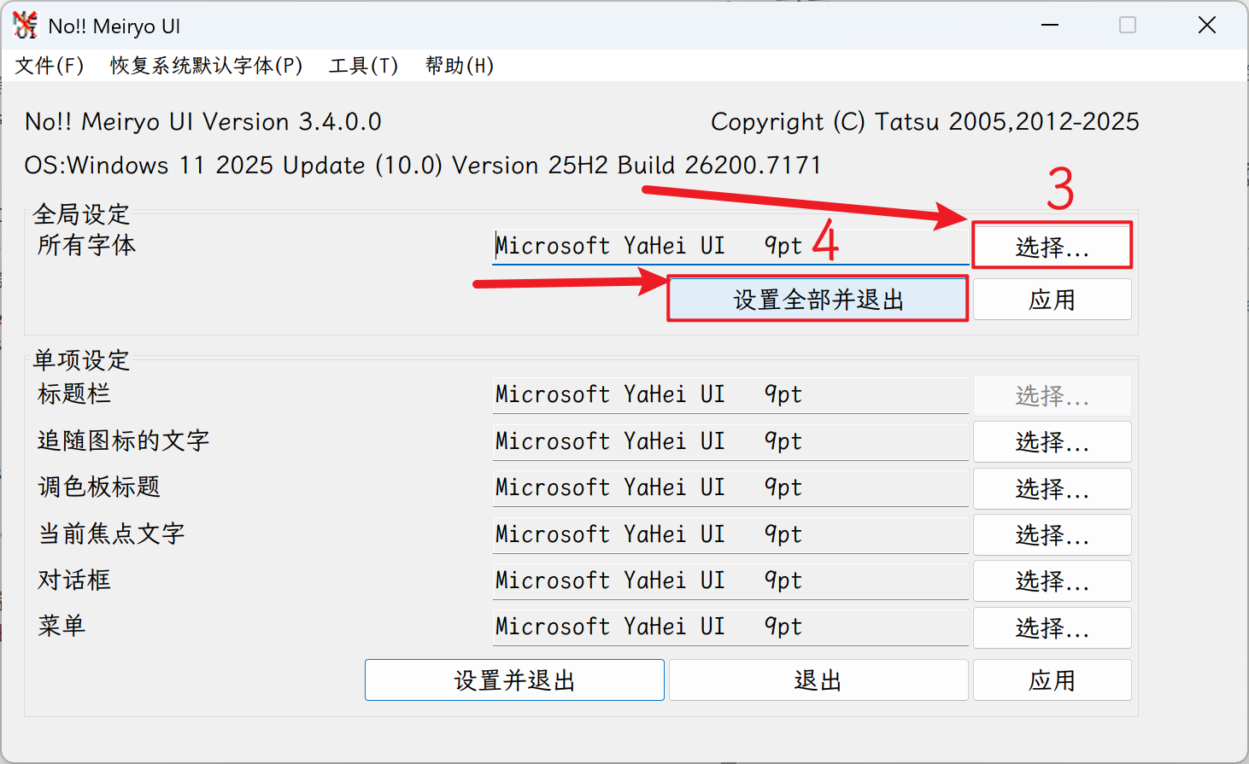1249x764 pixels.
Task: Open the 恢复系统默认字体(P) menu
Action: click(206, 66)
